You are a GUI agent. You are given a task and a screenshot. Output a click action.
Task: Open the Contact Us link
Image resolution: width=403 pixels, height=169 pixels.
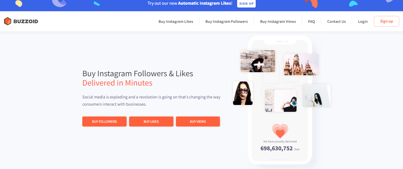click(x=336, y=22)
